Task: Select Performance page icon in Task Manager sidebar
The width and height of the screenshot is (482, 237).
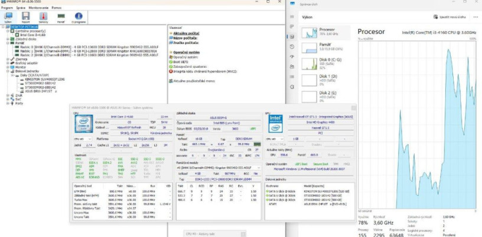Action: tap(292, 37)
